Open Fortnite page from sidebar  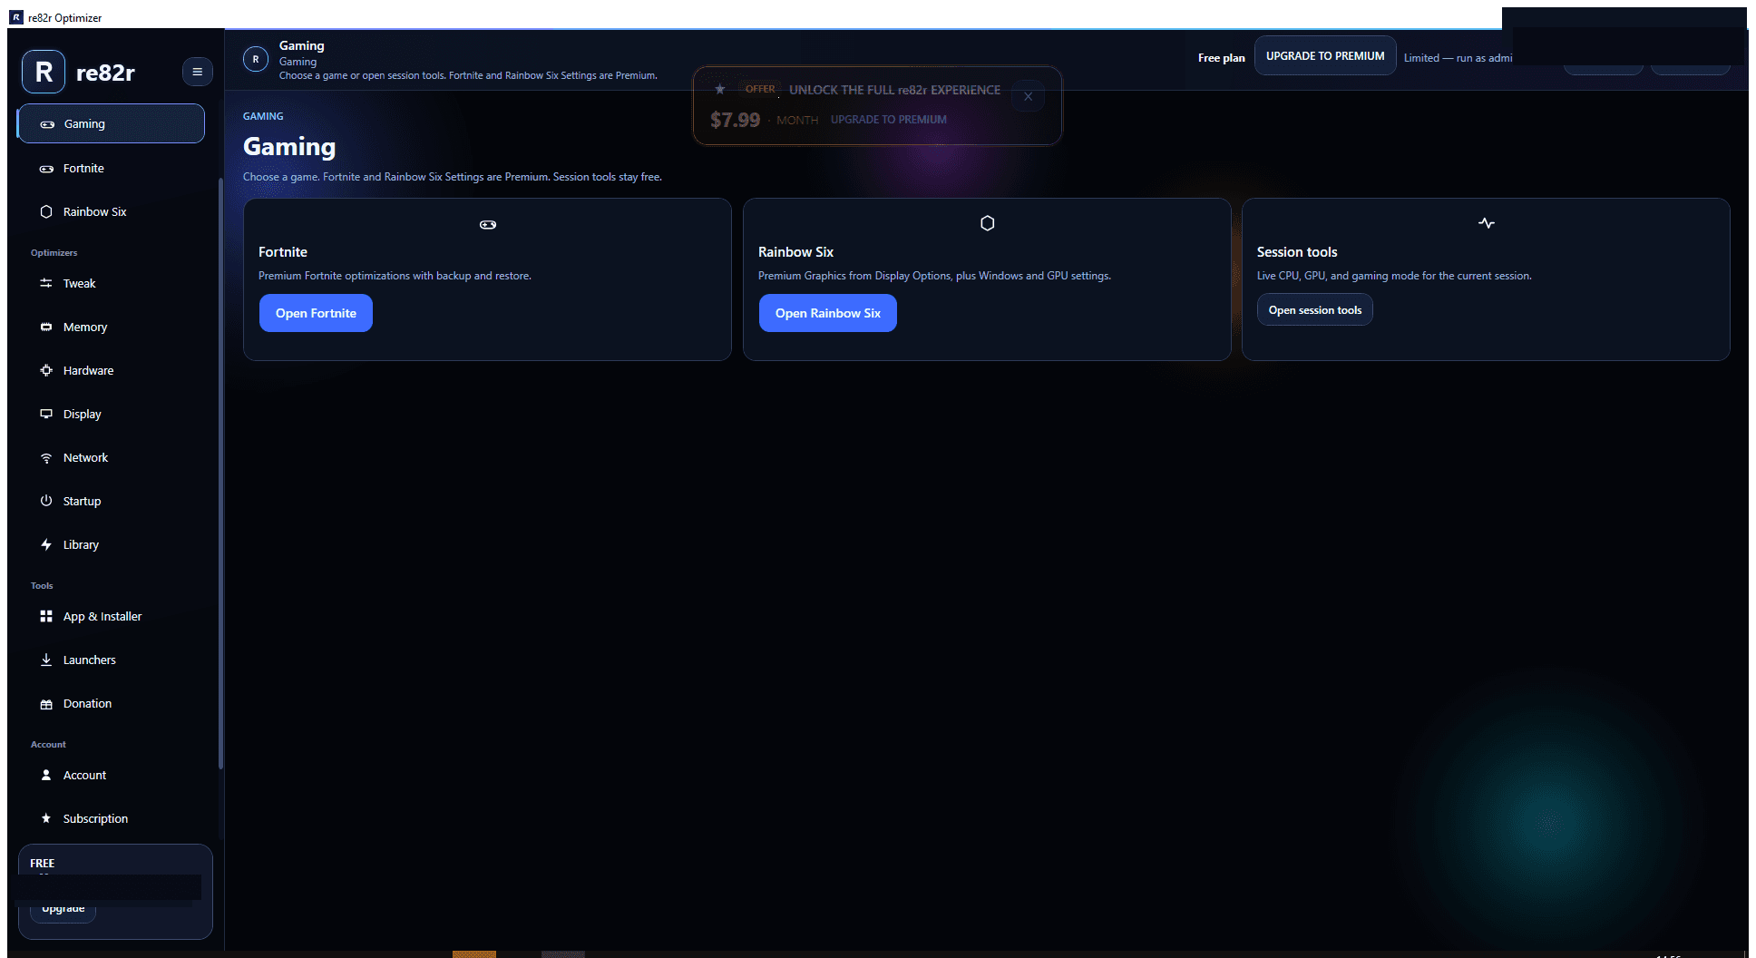click(x=83, y=169)
